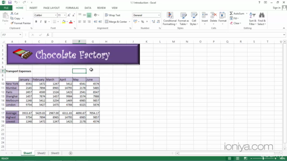Toggle Wrap Text
Screen dimensions: 287x161
[x=113, y=15]
